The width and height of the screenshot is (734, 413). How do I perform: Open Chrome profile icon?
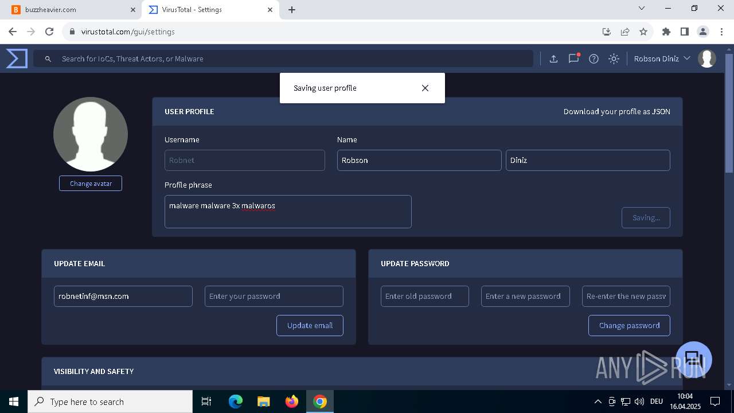(703, 32)
